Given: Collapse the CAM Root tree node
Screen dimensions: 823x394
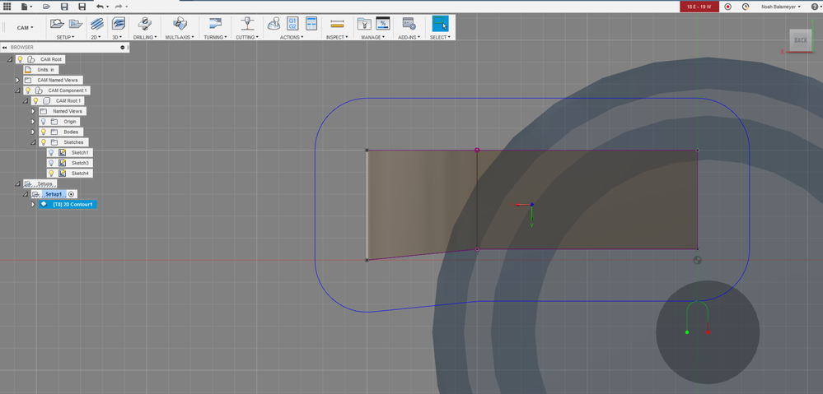Looking at the screenshot, I should pyautogui.click(x=10, y=60).
